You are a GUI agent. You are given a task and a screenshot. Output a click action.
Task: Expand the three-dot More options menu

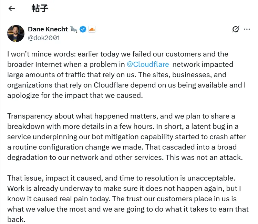click(x=247, y=29)
